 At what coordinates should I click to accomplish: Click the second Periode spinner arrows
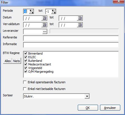coord(54,11)
